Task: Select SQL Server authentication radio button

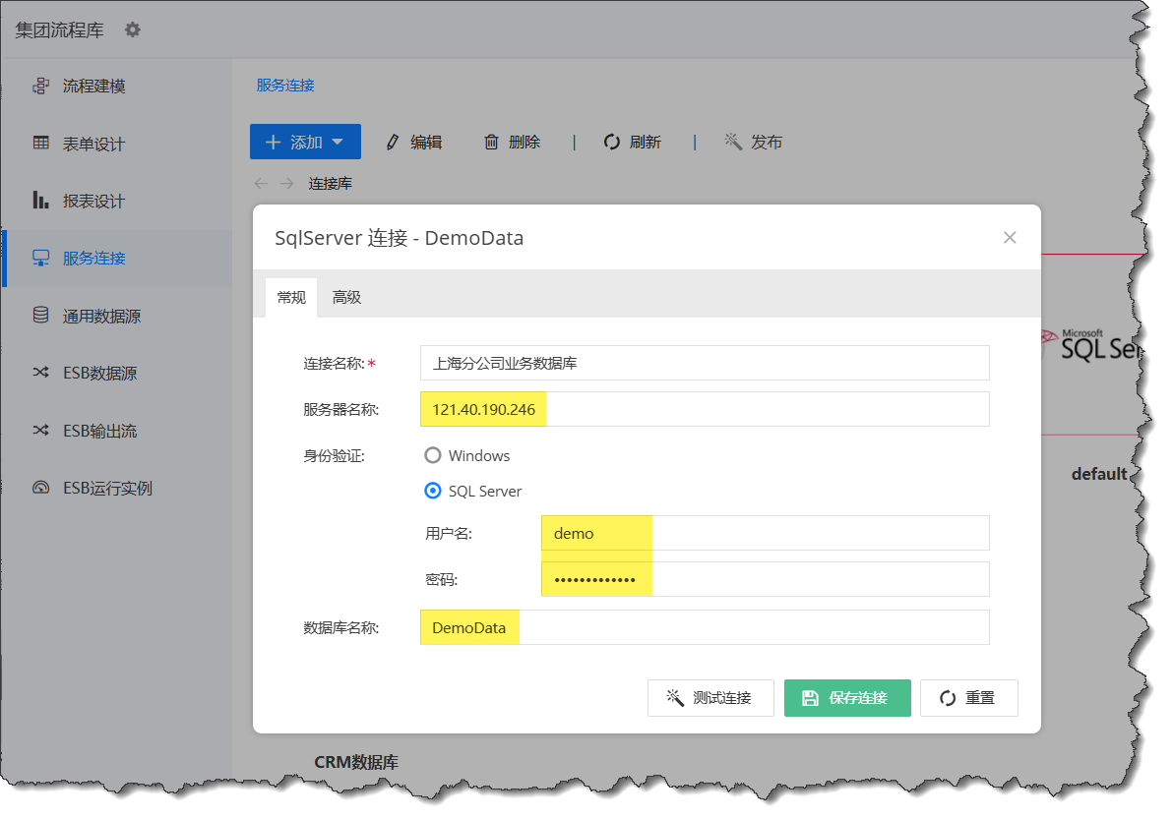Action: pyautogui.click(x=432, y=491)
